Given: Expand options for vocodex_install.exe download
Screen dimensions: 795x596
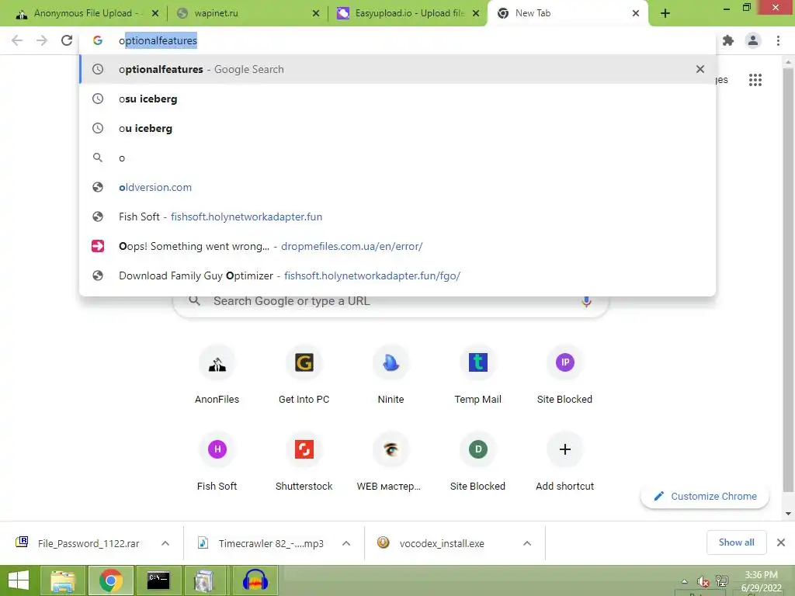Looking at the screenshot, I should [527, 543].
